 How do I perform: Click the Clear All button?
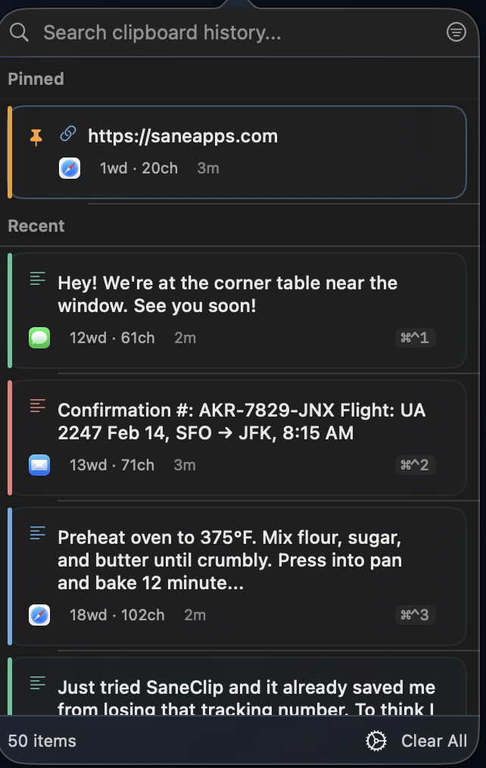(434, 741)
